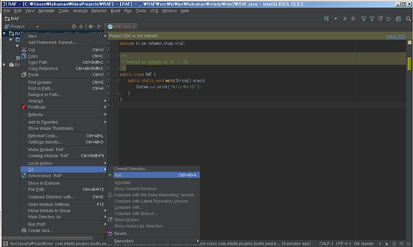Open the run configuration dropdown
Viewport: 413px width, 247px height.
336,19
